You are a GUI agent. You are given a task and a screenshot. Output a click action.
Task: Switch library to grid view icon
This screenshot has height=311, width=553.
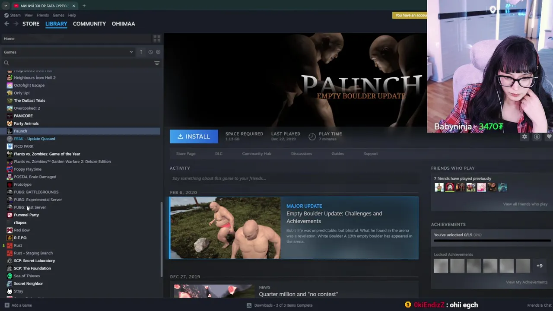(x=157, y=38)
